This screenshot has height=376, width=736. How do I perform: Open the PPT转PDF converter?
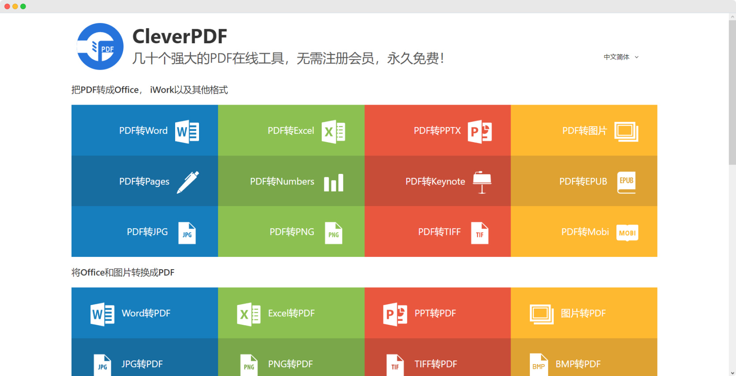point(438,313)
